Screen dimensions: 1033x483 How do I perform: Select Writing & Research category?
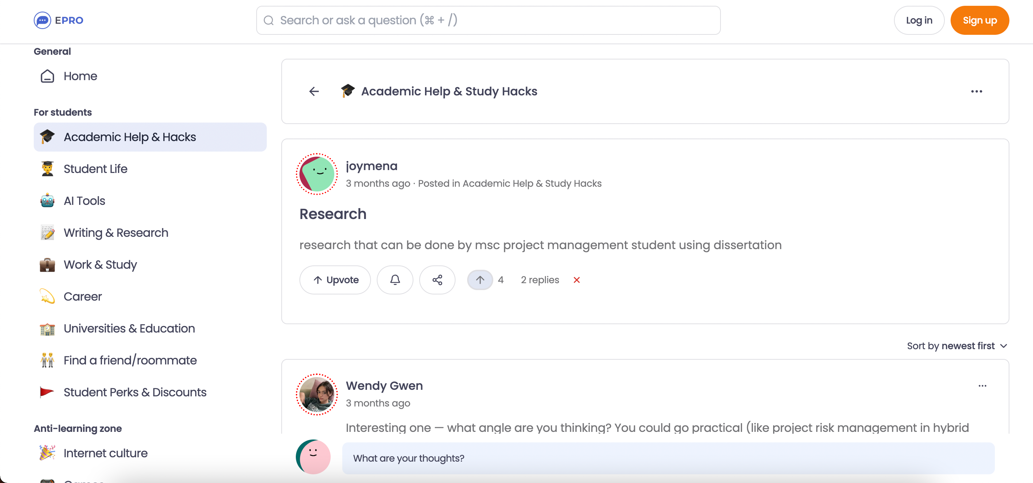click(x=116, y=233)
